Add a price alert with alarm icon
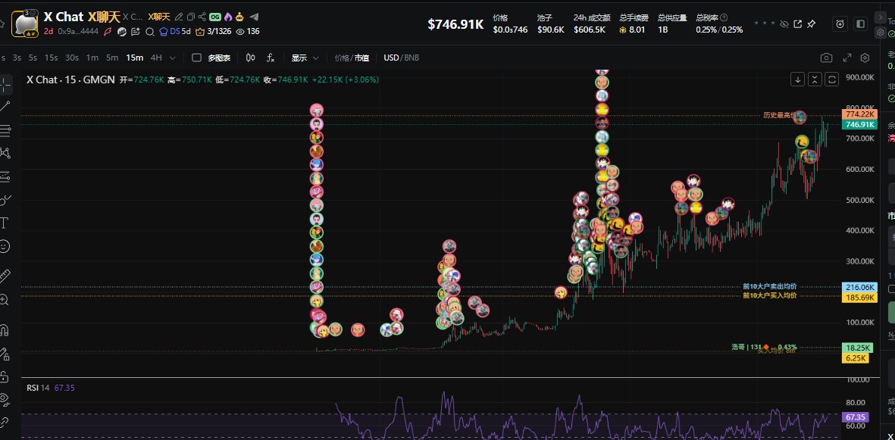 tap(840, 24)
